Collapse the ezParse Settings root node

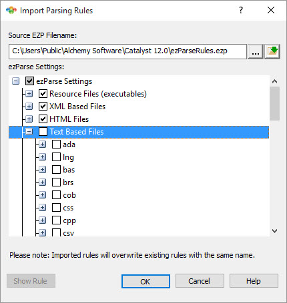(15, 81)
